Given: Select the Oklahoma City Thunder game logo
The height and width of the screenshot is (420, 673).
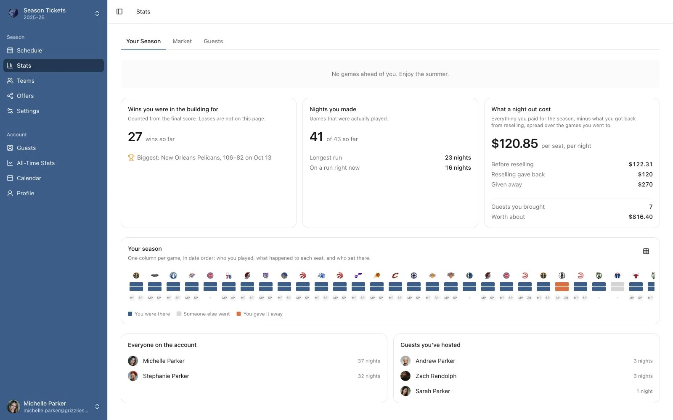Looking at the screenshot, I should pyautogui.click(x=192, y=276).
